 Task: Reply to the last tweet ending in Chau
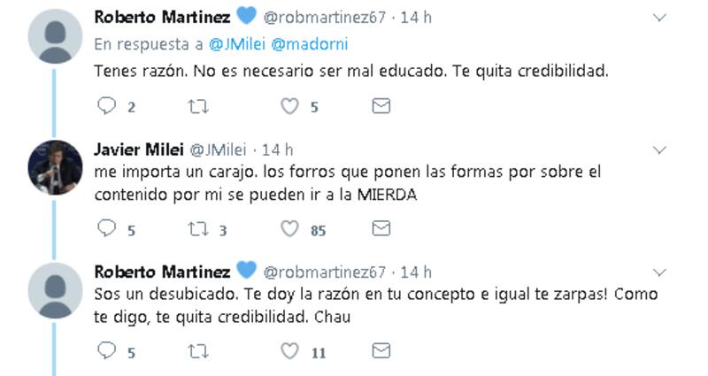pos(107,351)
